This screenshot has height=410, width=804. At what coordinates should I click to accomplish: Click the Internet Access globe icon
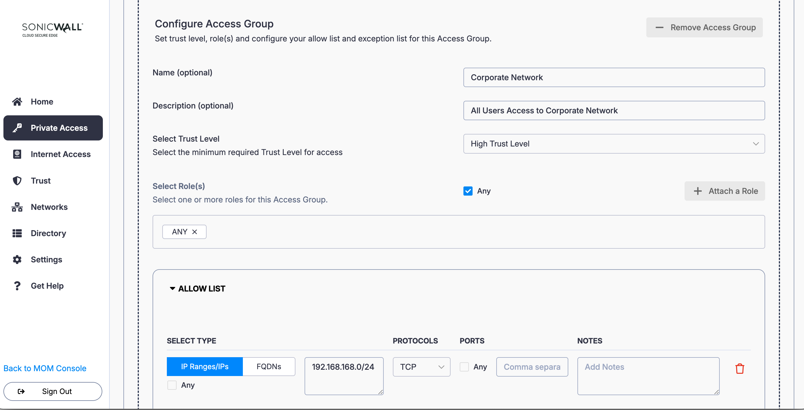[17, 154]
